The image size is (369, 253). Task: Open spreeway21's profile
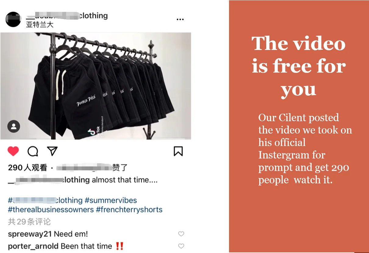[x=30, y=234]
